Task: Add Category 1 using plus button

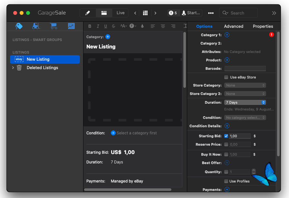Action: [227, 35]
